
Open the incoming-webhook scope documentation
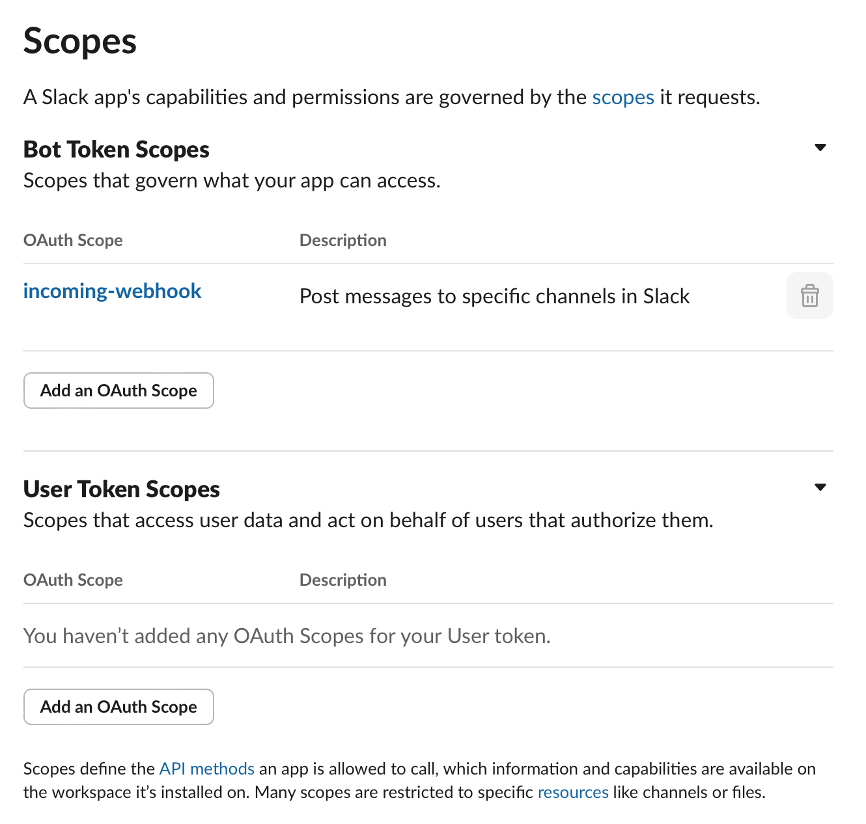coord(112,291)
